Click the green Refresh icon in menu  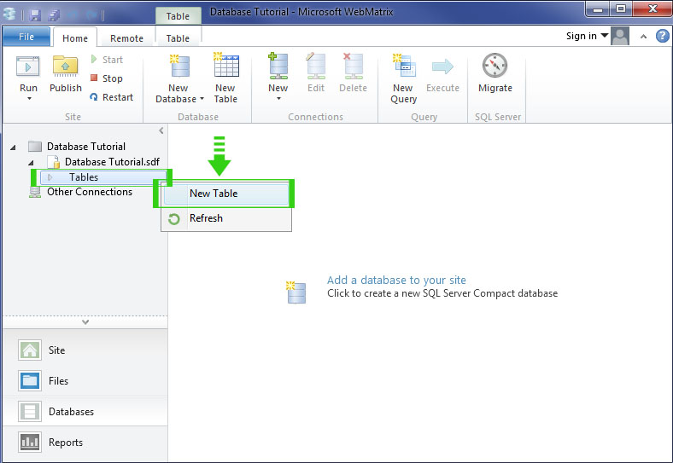[x=174, y=219]
